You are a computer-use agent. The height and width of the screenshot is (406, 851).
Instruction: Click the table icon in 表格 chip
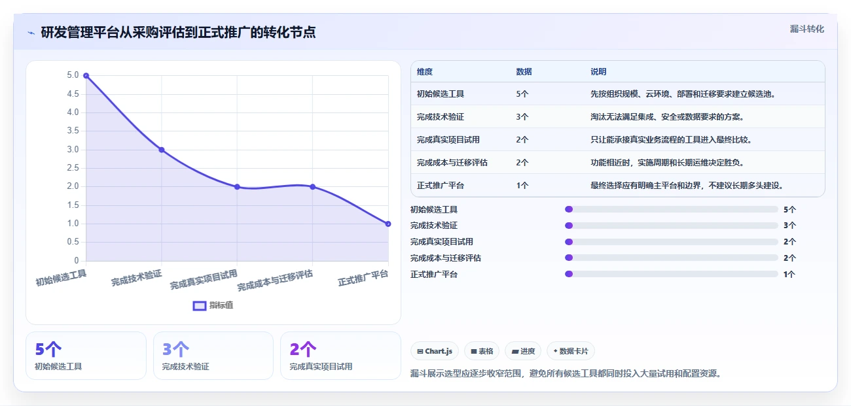[473, 351]
